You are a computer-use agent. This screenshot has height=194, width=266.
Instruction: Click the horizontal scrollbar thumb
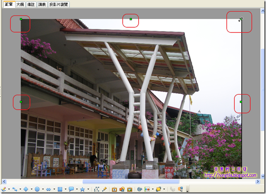tap(131, 182)
